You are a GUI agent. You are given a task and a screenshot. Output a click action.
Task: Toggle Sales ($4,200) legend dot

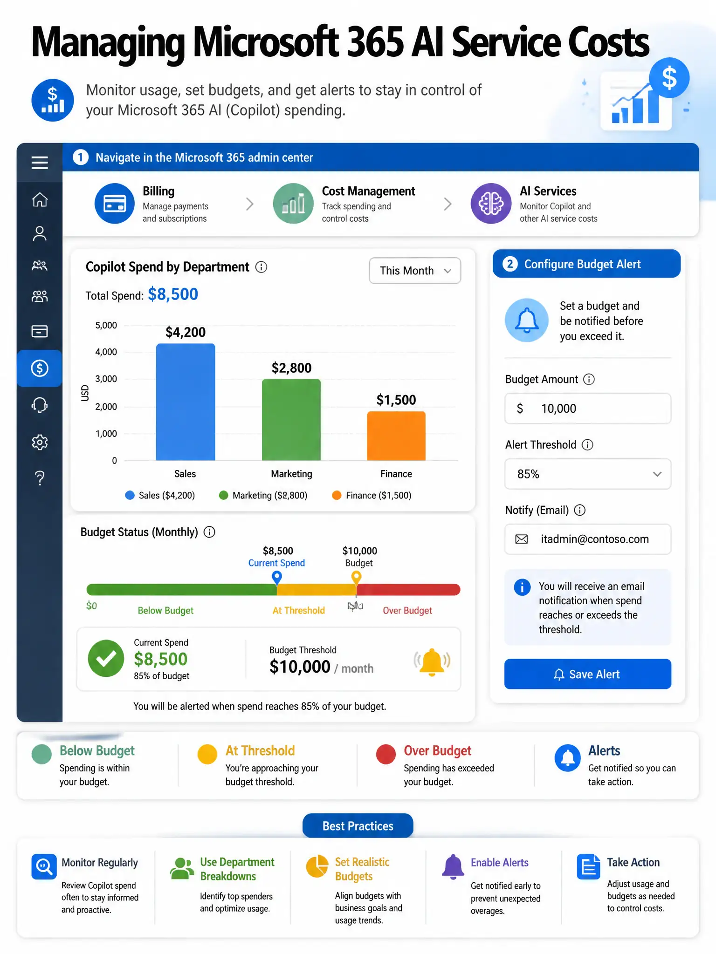(130, 495)
